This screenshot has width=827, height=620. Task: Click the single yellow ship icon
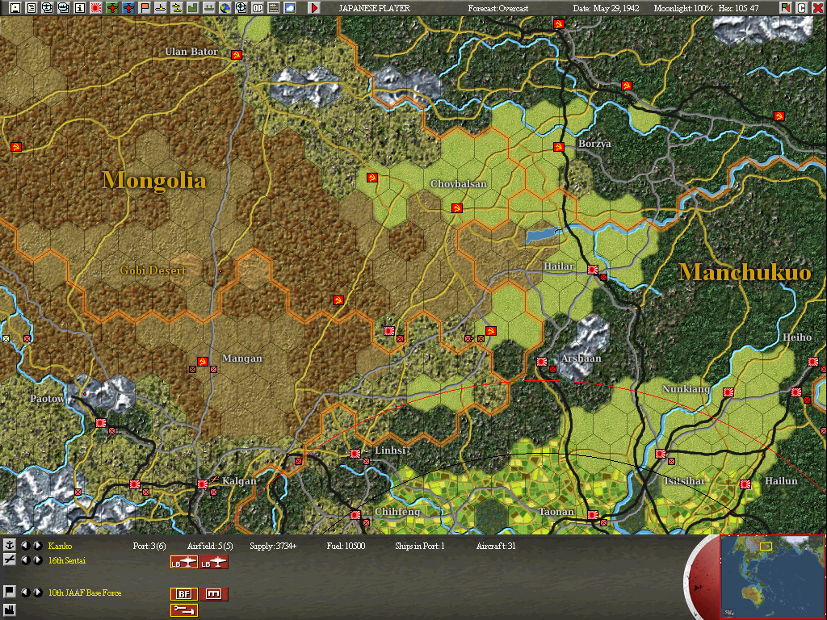tap(161, 8)
